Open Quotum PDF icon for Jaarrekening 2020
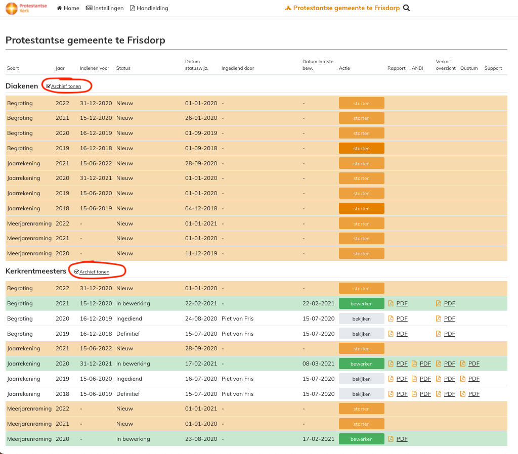The height and width of the screenshot is (454, 518). 463,364
